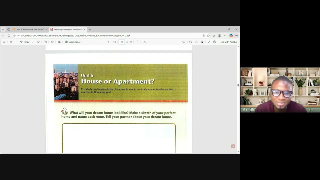Toggle fit to width
This screenshot has height=180, width=320.
[x=114, y=42]
